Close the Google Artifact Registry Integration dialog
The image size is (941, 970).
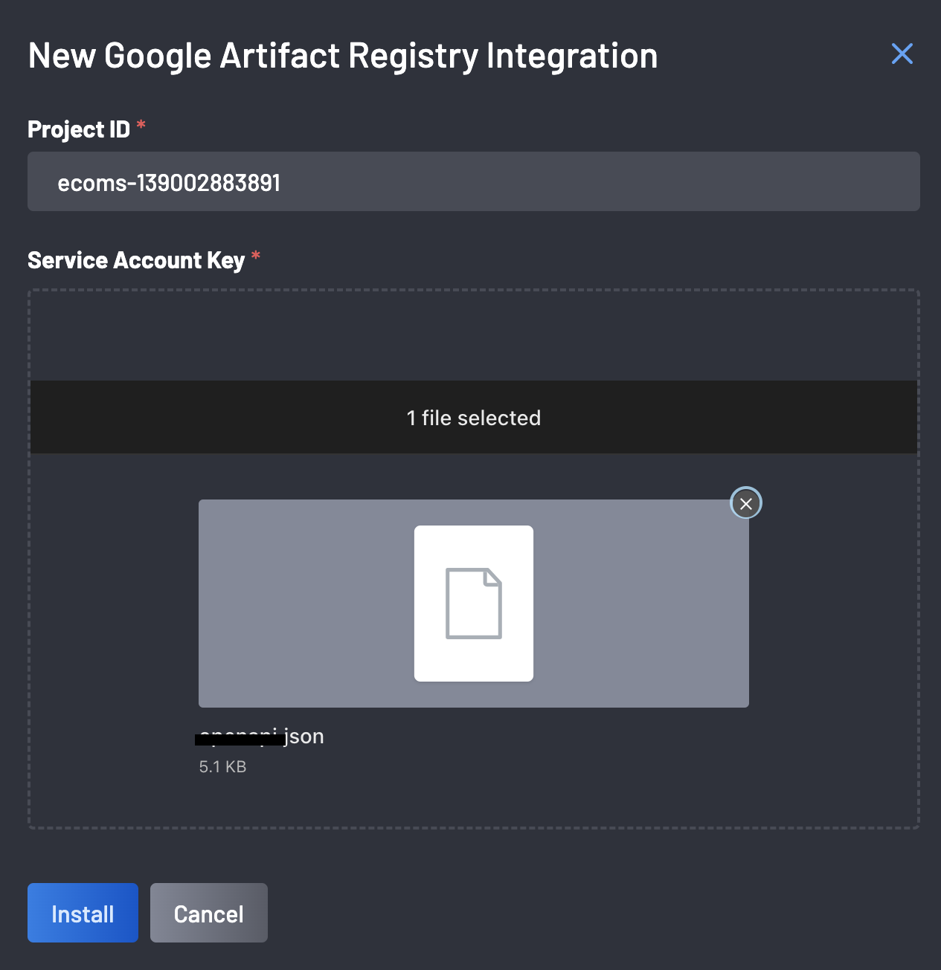(x=902, y=54)
